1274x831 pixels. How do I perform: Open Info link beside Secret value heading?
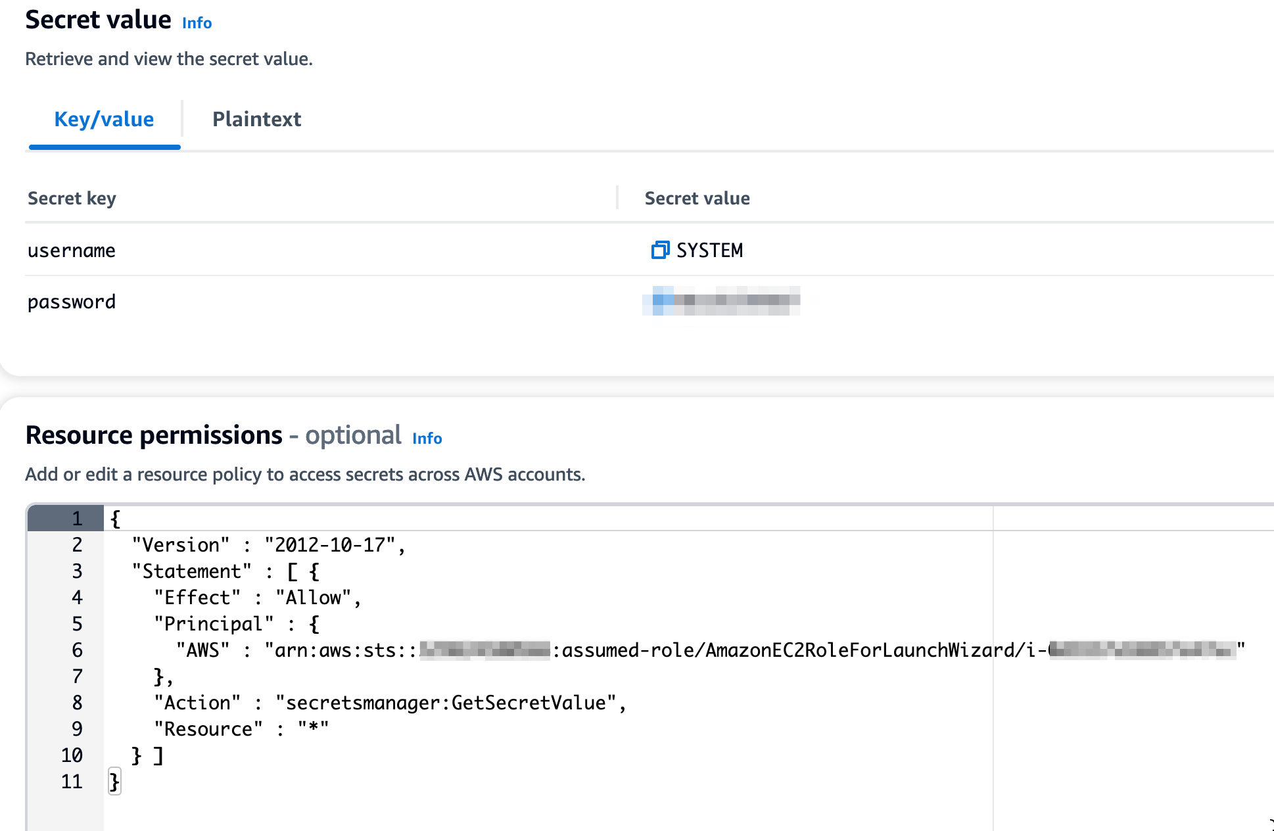coord(197,23)
